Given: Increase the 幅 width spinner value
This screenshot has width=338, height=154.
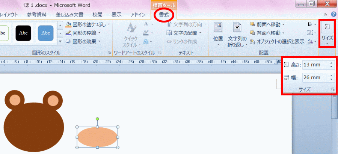Looking at the screenshot, I should coord(331,76).
